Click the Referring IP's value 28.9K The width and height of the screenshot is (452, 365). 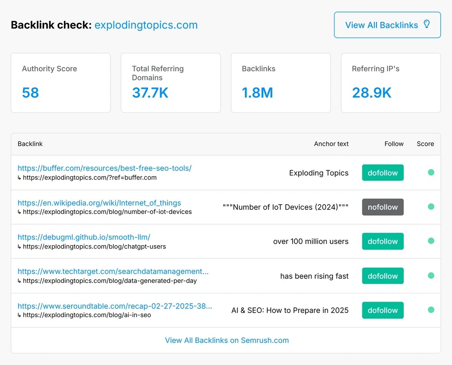pyautogui.click(x=372, y=93)
